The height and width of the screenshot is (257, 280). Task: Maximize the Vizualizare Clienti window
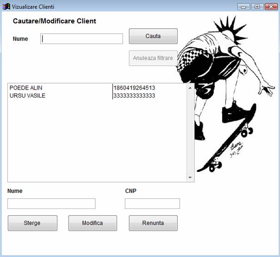coord(257,7)
